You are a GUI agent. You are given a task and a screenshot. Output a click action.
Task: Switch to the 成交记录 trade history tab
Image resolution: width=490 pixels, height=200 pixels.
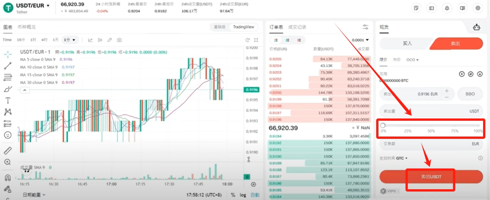(x=297, y=27)
